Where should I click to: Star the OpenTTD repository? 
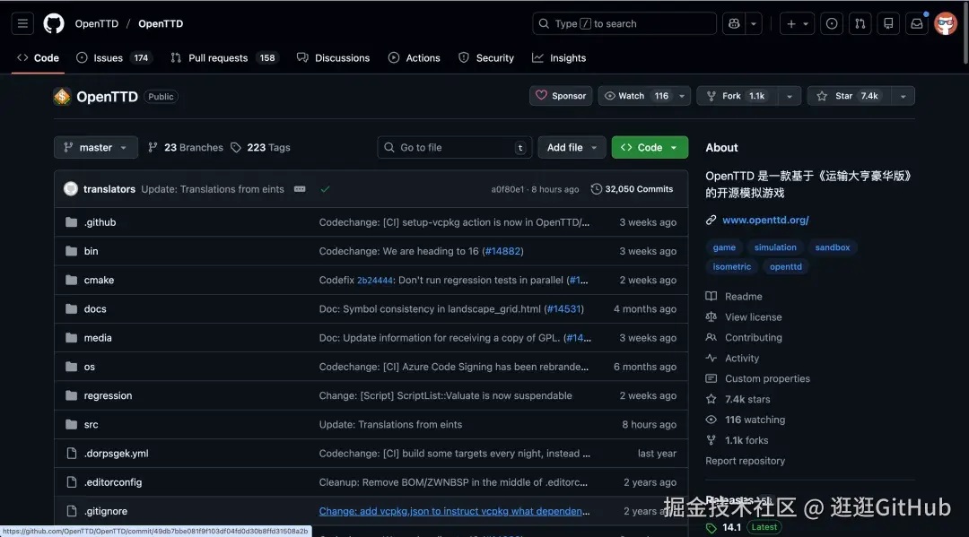pyautogui.click(x=849, y=96)
